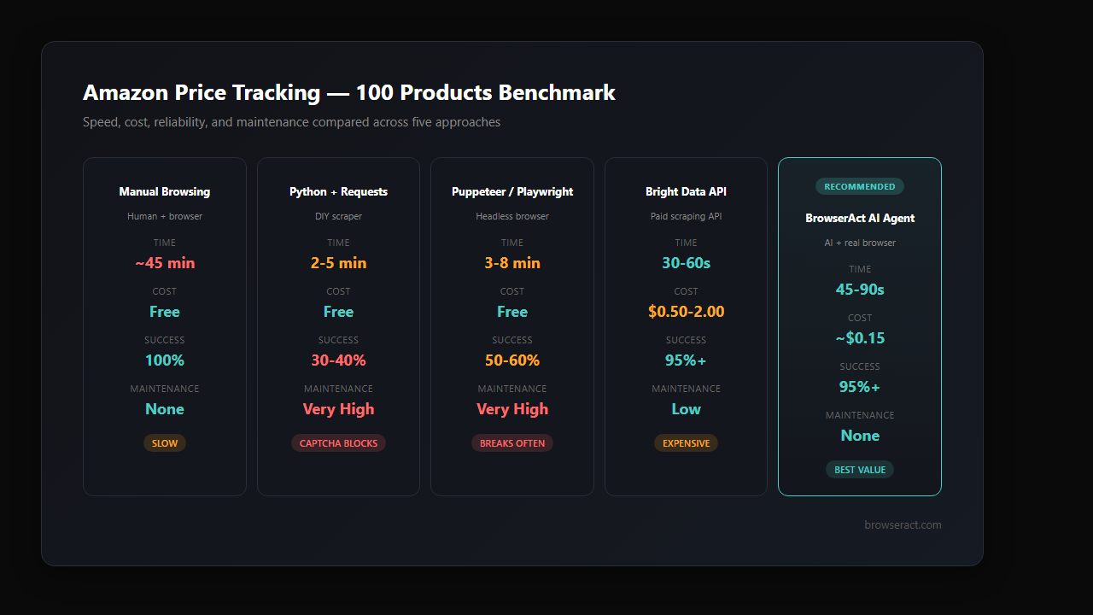Click the 'Human + browser' subtitle
1093x615 pixels.
(164, 216)
